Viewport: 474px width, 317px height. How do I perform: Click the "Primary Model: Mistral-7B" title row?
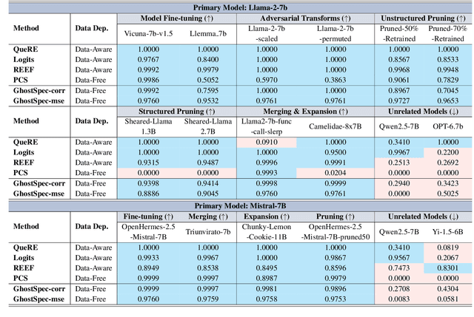point(236,205)
